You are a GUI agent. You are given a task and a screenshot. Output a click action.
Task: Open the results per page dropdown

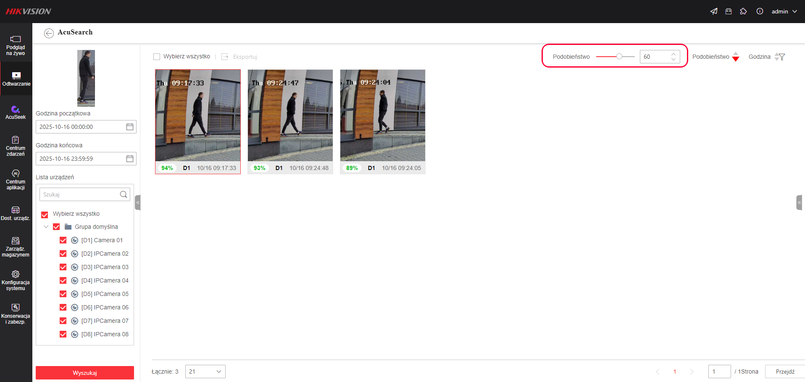click(x=205, y=372)
